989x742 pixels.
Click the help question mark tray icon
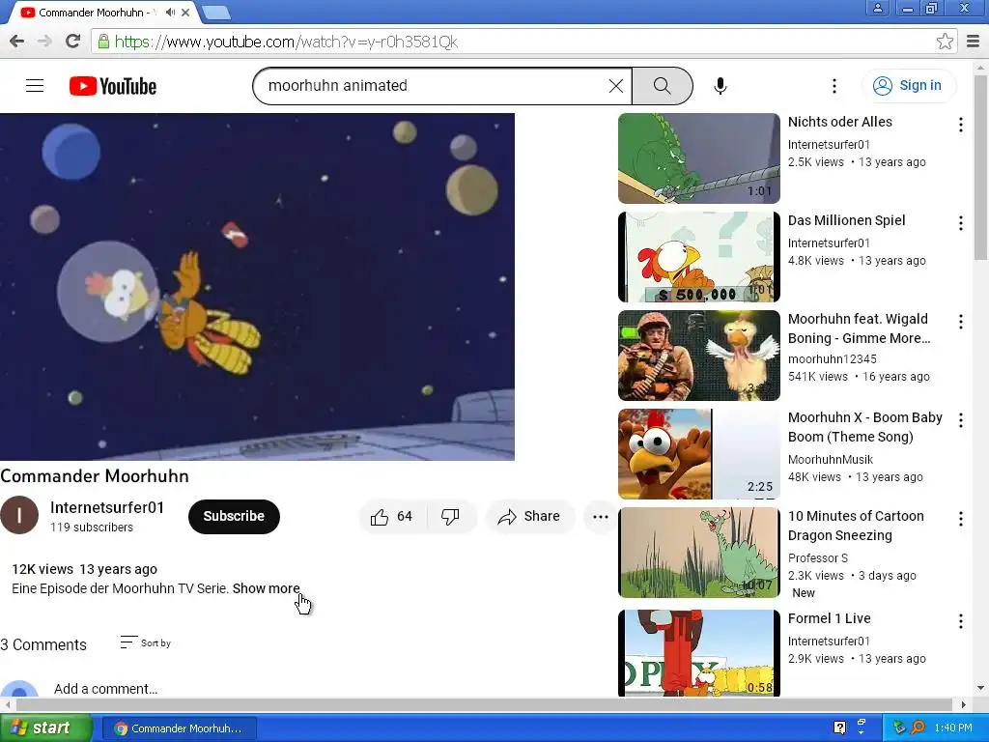(x=839, y=728)
